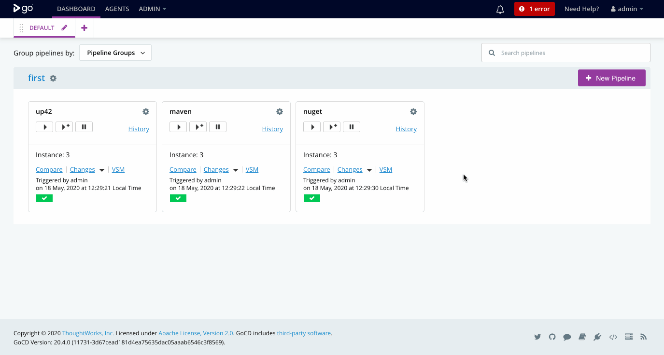Add a new dashboard tab with plus
The height and width of the screenshot is (355, 664).
[x=85, y=28]
